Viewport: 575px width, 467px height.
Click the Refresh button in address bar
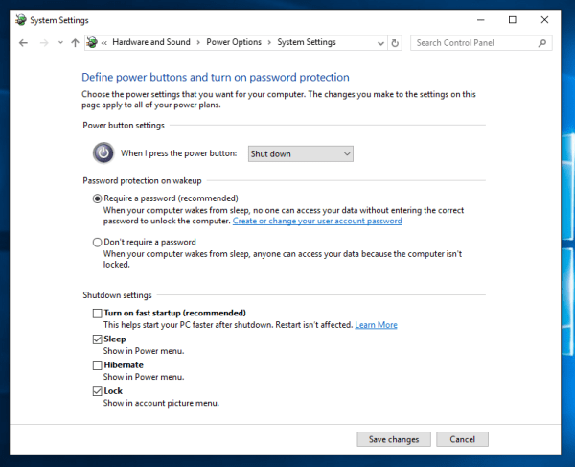395,43
